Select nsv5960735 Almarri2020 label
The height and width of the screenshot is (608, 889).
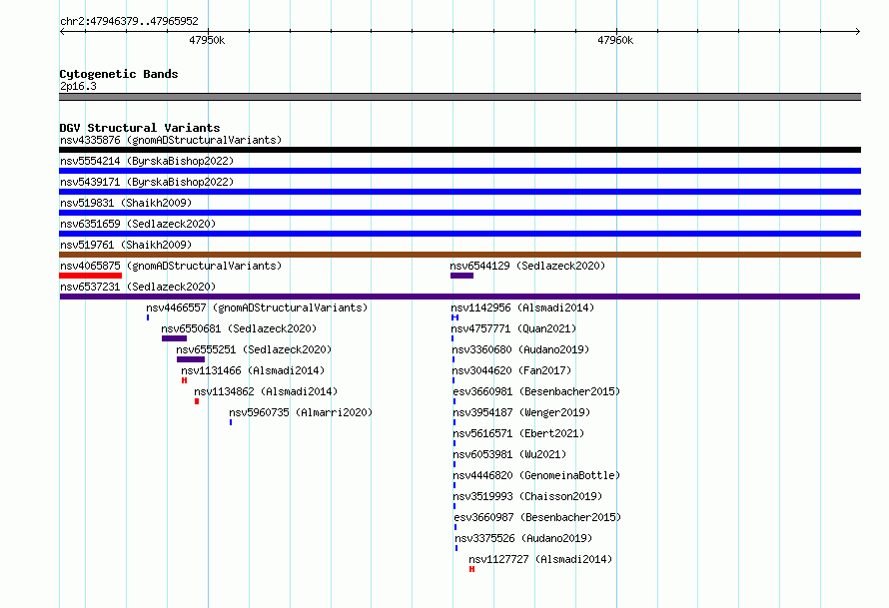pyautogui.click(x=301, y=412)
